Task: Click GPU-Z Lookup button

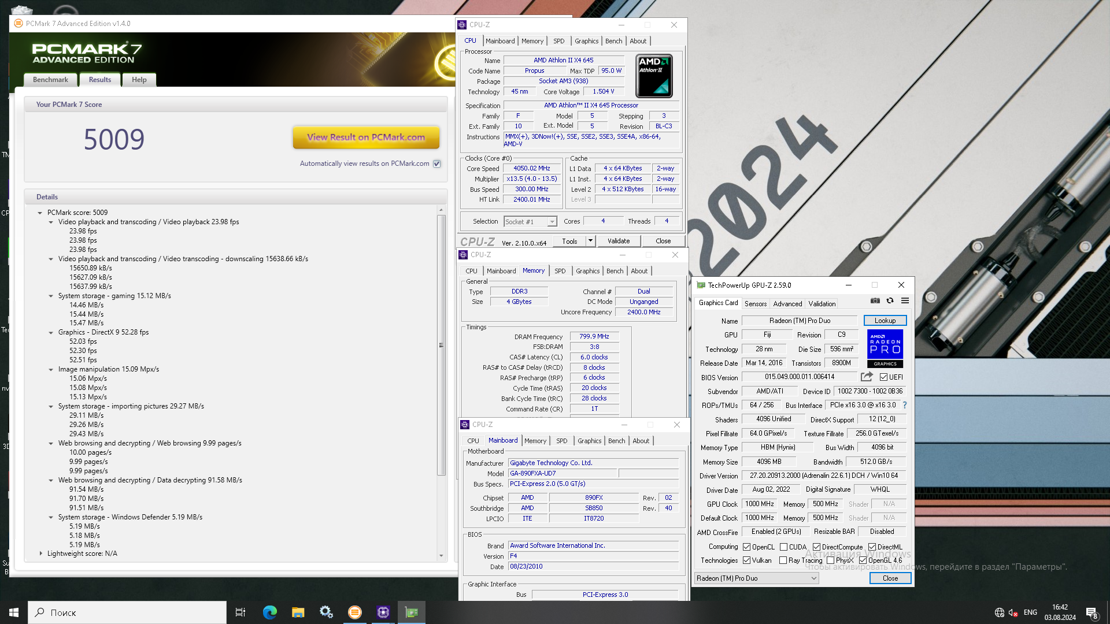Action: click(x=885, y=321)
